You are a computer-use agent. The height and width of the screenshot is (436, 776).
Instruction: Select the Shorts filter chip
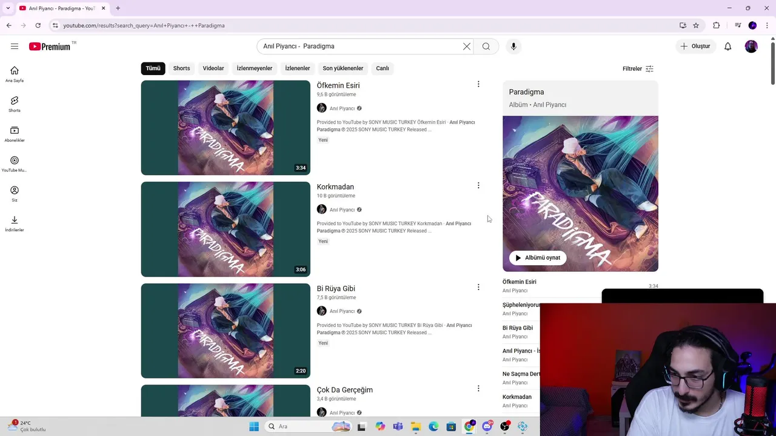click(x=181, y=68)
